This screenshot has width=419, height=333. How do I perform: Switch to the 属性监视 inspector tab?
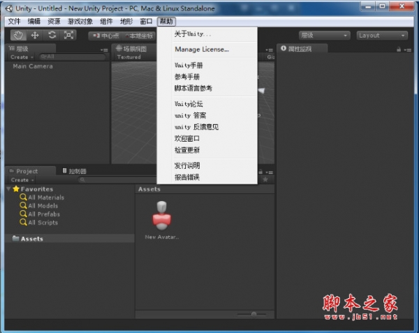tap(302, 49)
